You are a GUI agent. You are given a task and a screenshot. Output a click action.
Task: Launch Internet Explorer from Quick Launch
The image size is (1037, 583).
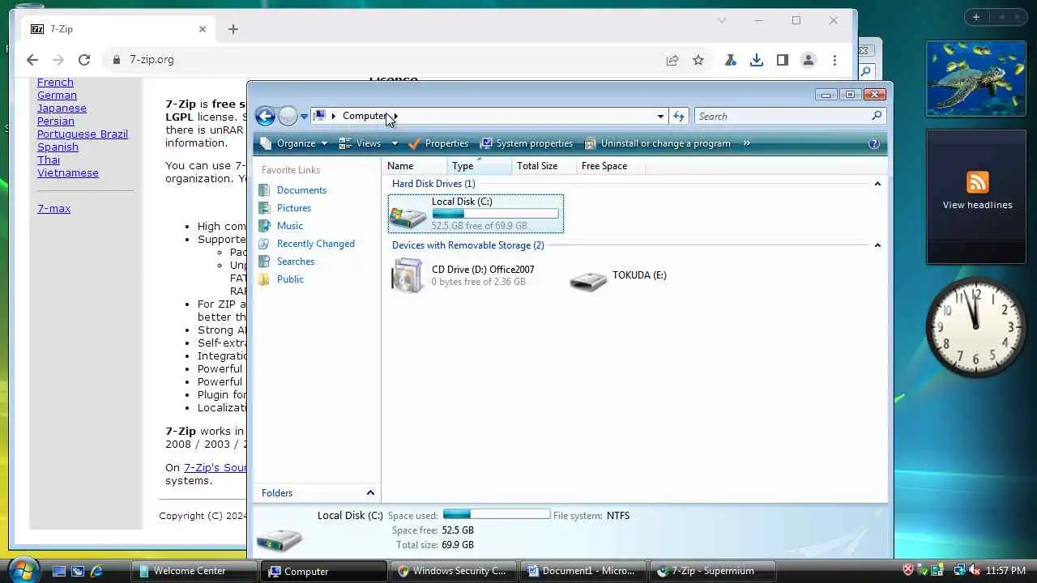point(96,571)
